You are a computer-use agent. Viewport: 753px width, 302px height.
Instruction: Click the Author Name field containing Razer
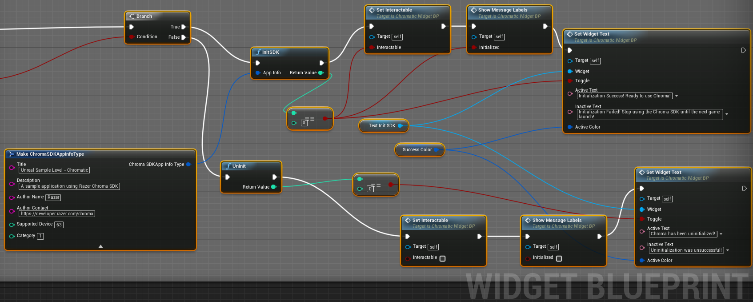pos(53,197)
